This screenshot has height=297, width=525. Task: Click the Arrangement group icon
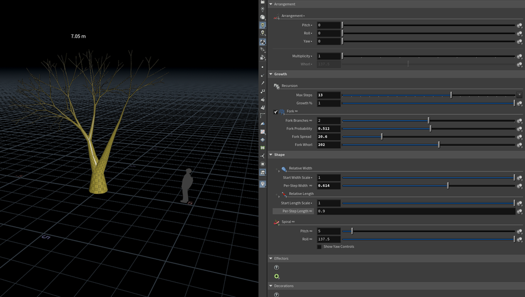(277, 17)
